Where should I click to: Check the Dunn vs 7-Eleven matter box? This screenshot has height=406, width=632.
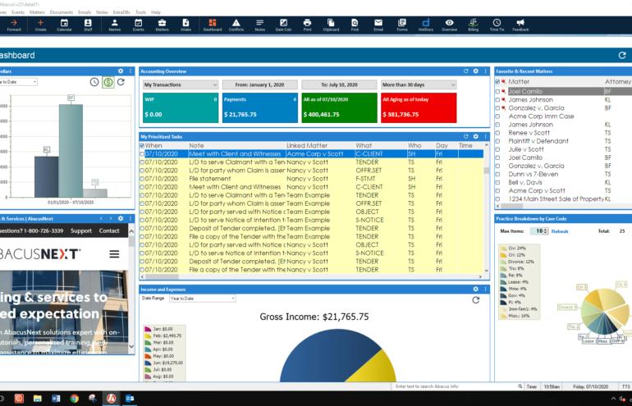tap(497, 175)
